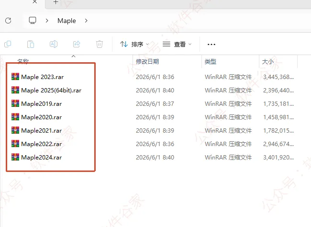Expand chevron after Maple breadcrumb
The image size is (311, 227).
pyautogui.click(x=86, y=21)
